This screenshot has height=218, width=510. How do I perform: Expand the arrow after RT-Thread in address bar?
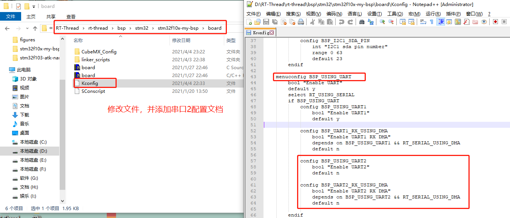pos(83,28)
